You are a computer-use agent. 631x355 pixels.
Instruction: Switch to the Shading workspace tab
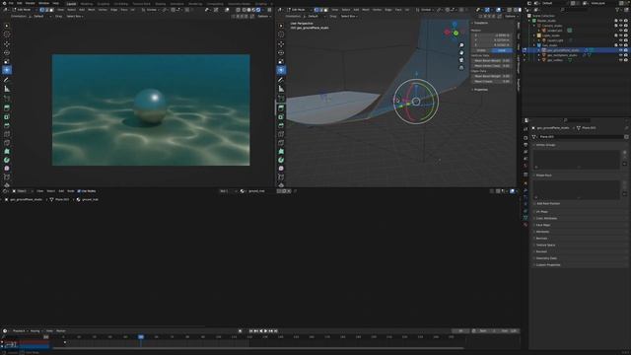[160, 4]
